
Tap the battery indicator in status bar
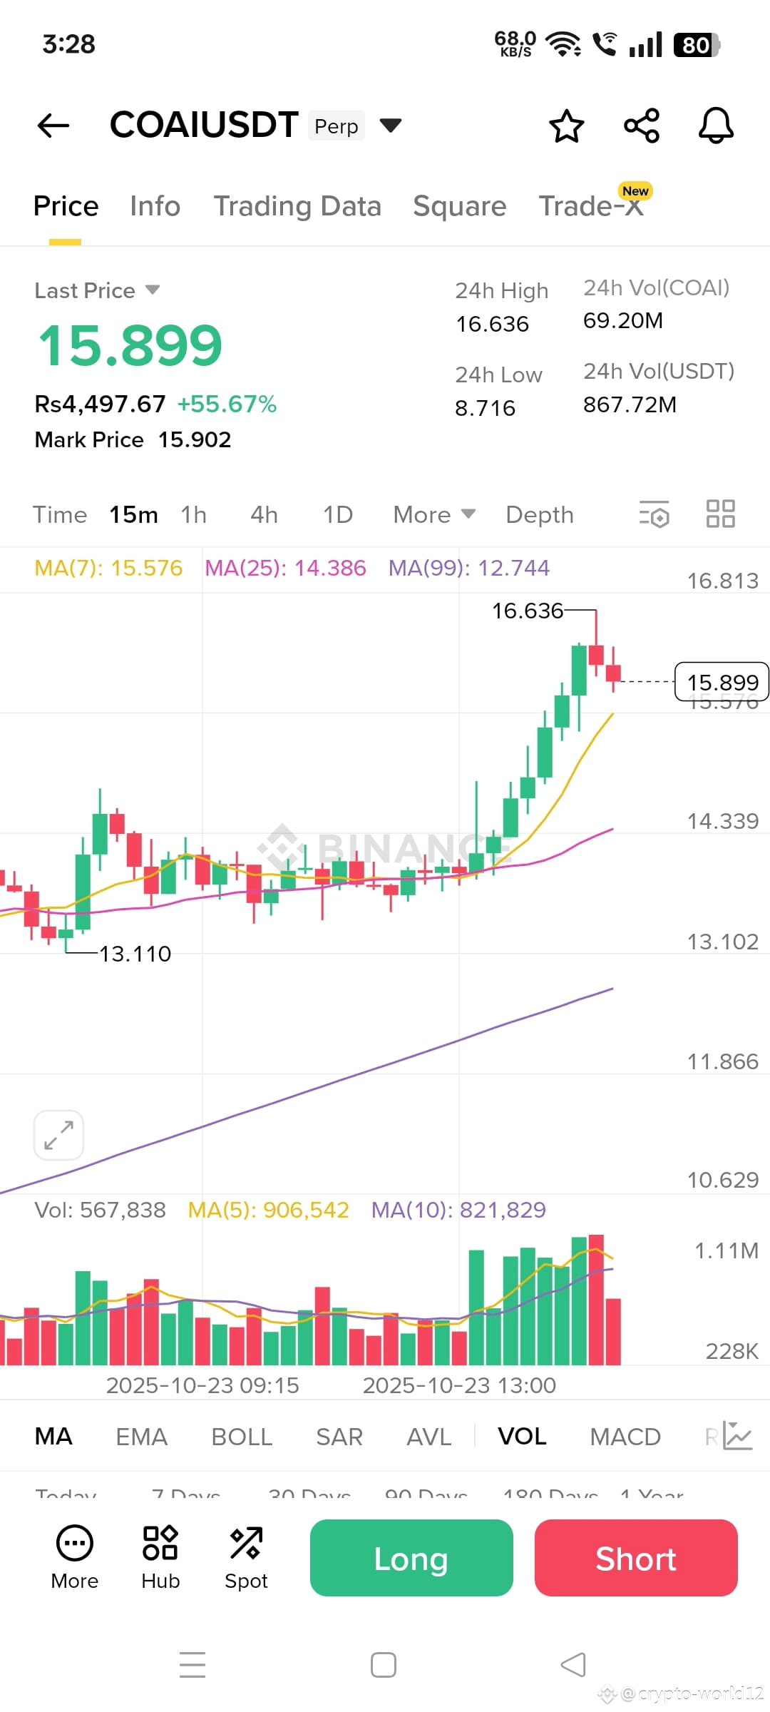coord(697,44)
